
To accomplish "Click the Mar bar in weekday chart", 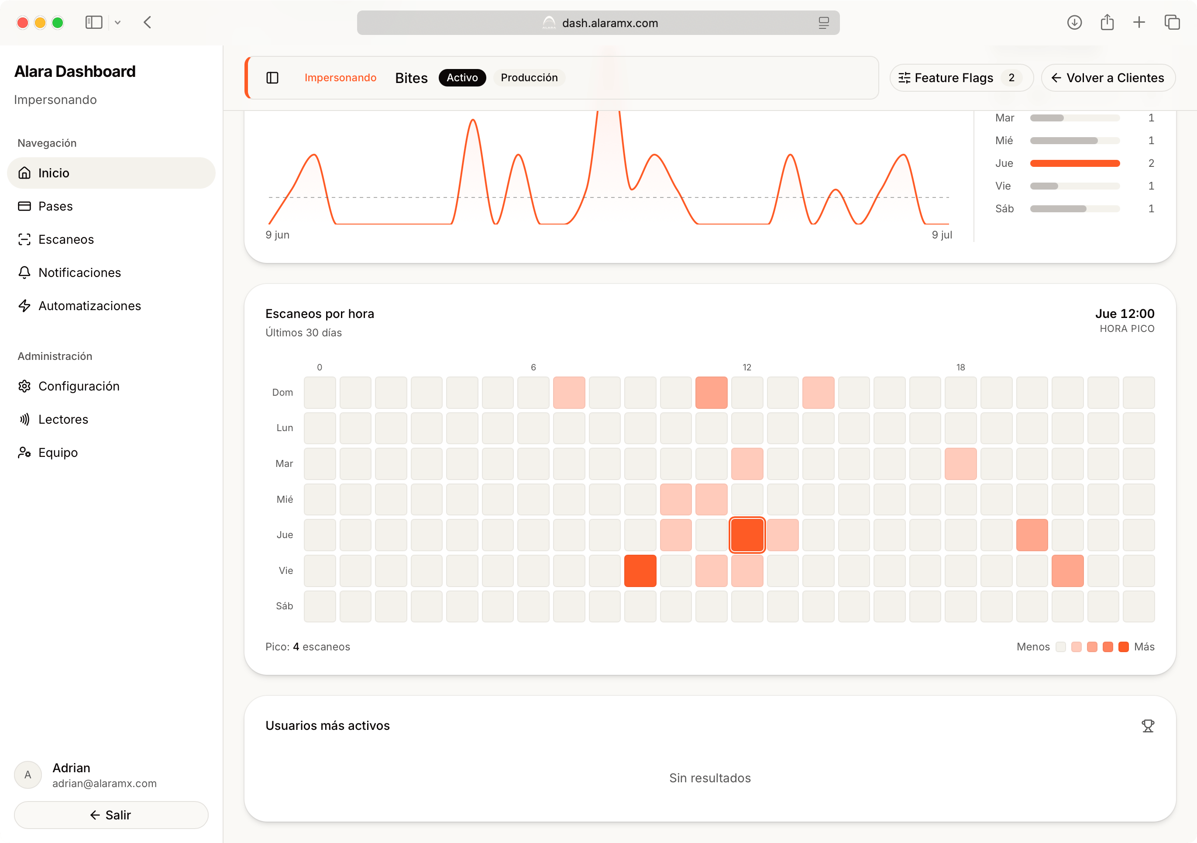I will coord(1075,118).
